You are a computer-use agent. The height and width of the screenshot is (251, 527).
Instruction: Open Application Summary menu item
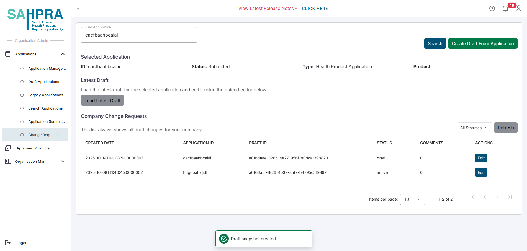click(x=46, y=122)
